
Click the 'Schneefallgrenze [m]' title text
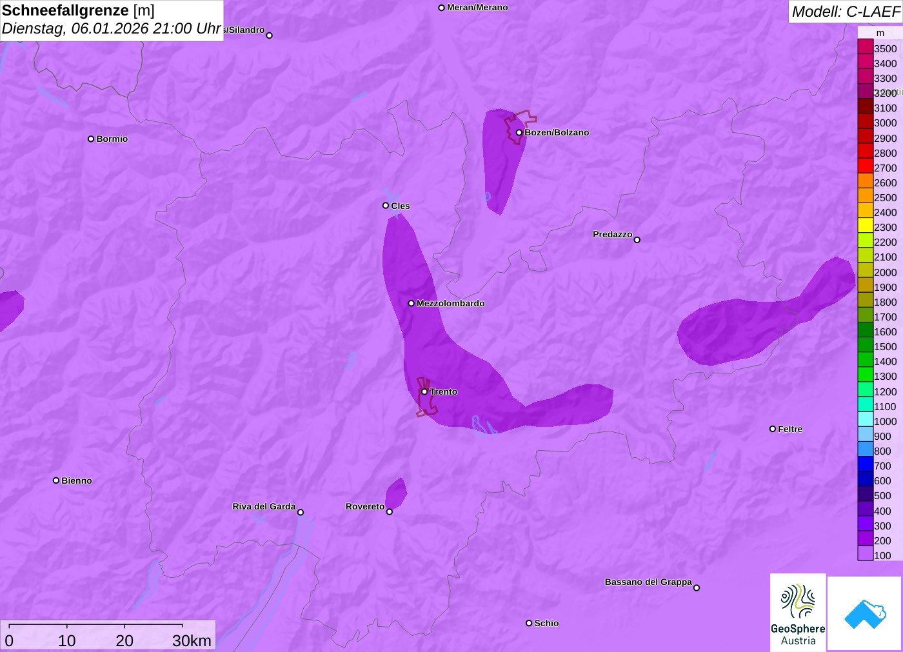78,10
